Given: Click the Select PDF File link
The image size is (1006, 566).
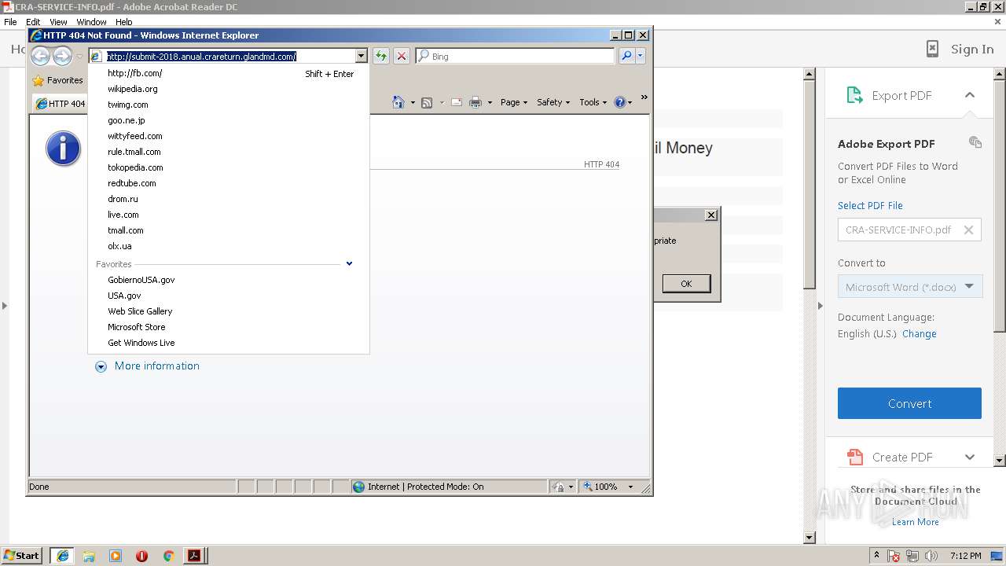Looking at the screenshot, I should [870, 205].
